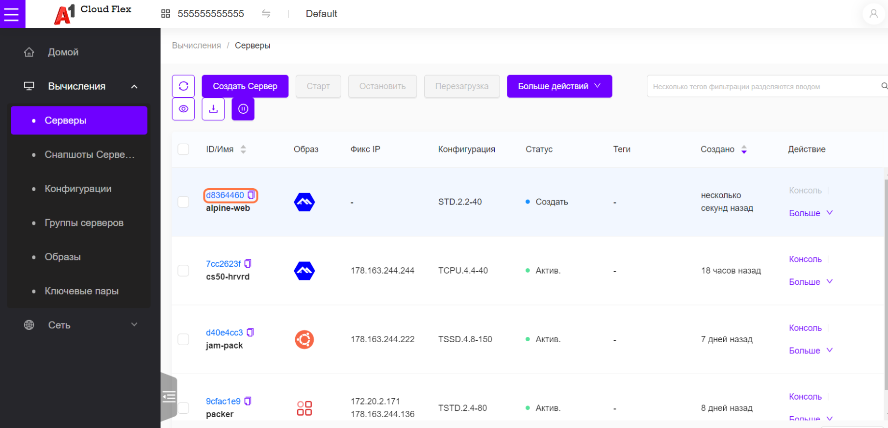This screenshot has width=888, height=428.
Task: Go to Домой
Action: [63, 52]
